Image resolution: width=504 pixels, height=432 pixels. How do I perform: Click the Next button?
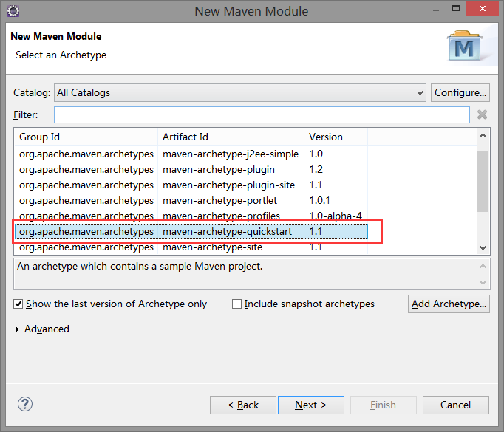tap(311, 405)
